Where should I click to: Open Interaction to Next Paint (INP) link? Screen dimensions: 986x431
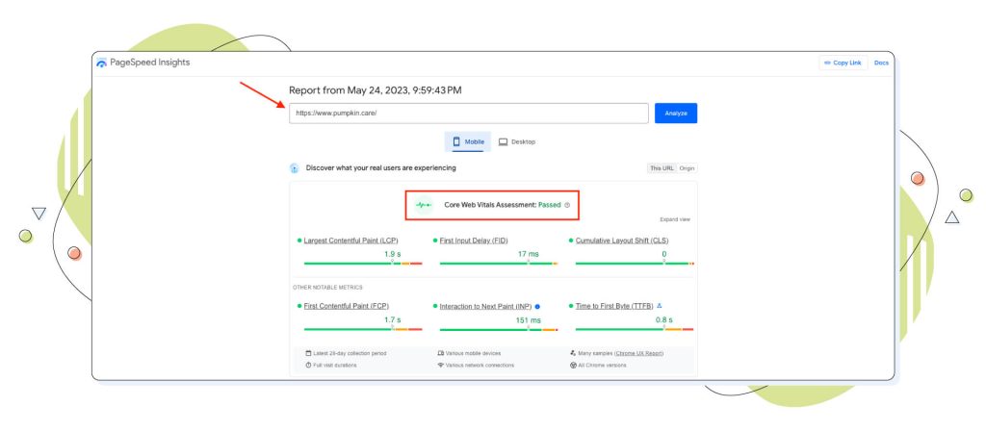(x=485, y=307)
